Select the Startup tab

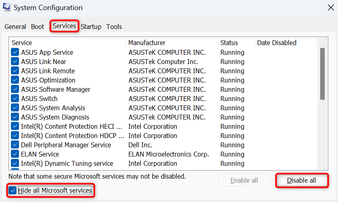(91, 27)
